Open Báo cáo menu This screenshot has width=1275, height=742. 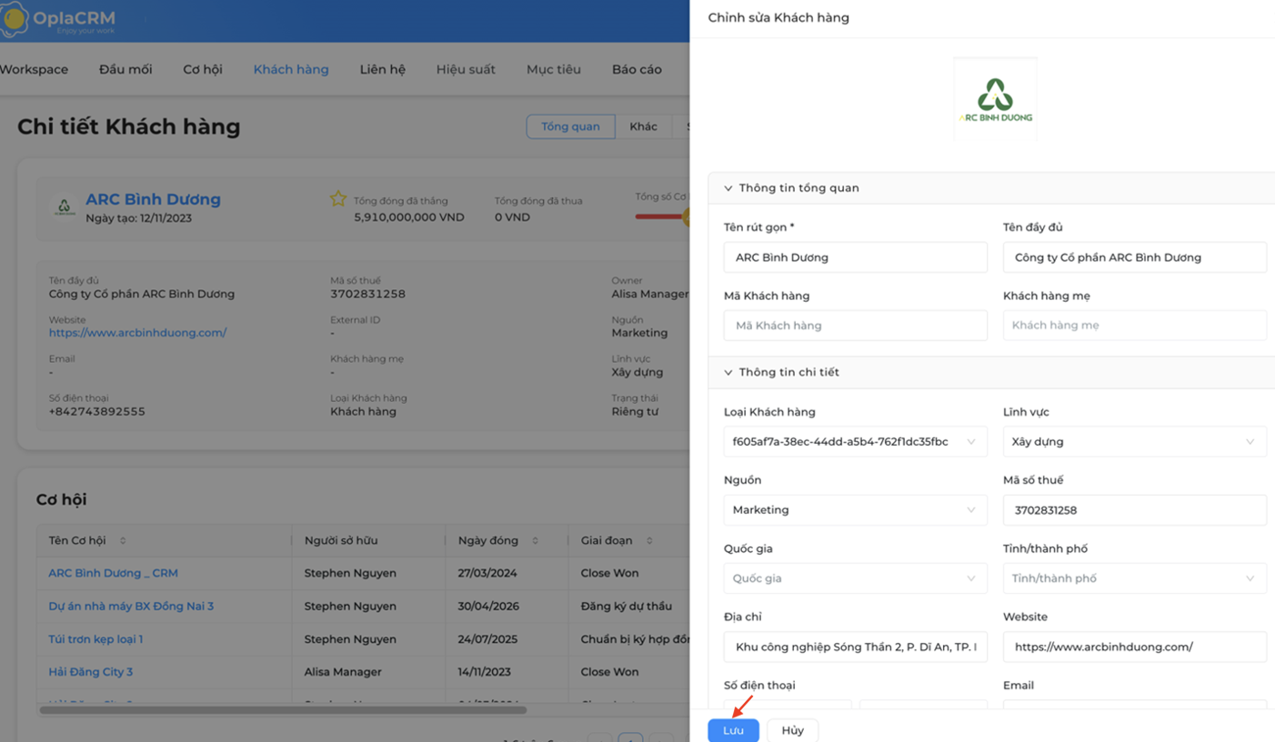637,69
